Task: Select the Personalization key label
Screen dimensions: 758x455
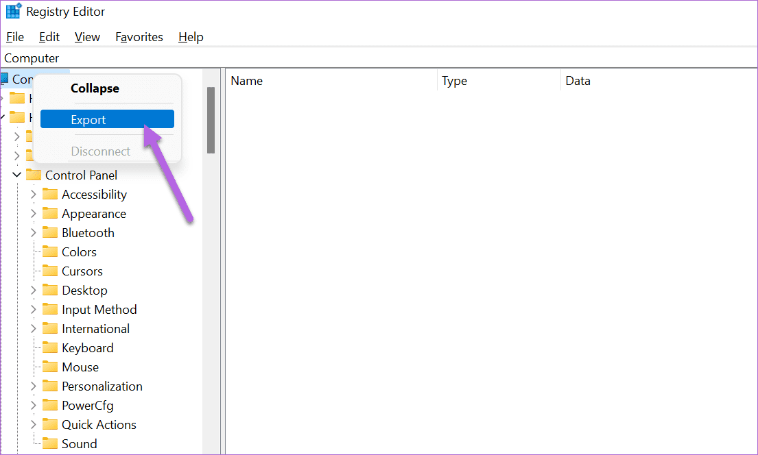Action: [x=102, y=386]
